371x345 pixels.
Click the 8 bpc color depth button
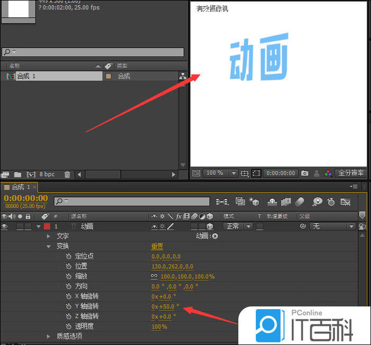click(47, 174)
